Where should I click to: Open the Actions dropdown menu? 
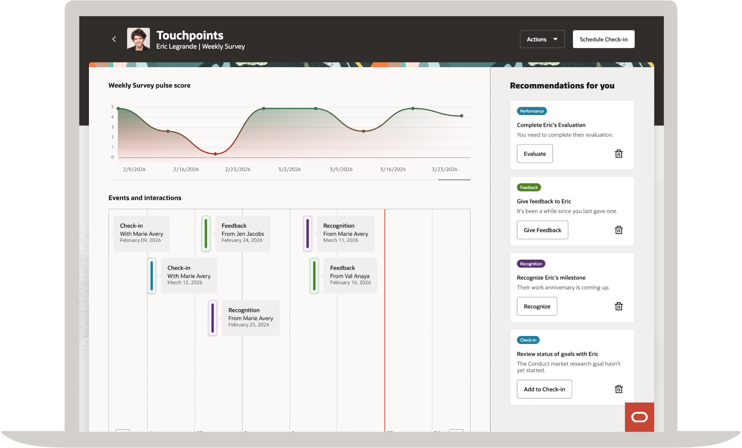coord(542,39)
